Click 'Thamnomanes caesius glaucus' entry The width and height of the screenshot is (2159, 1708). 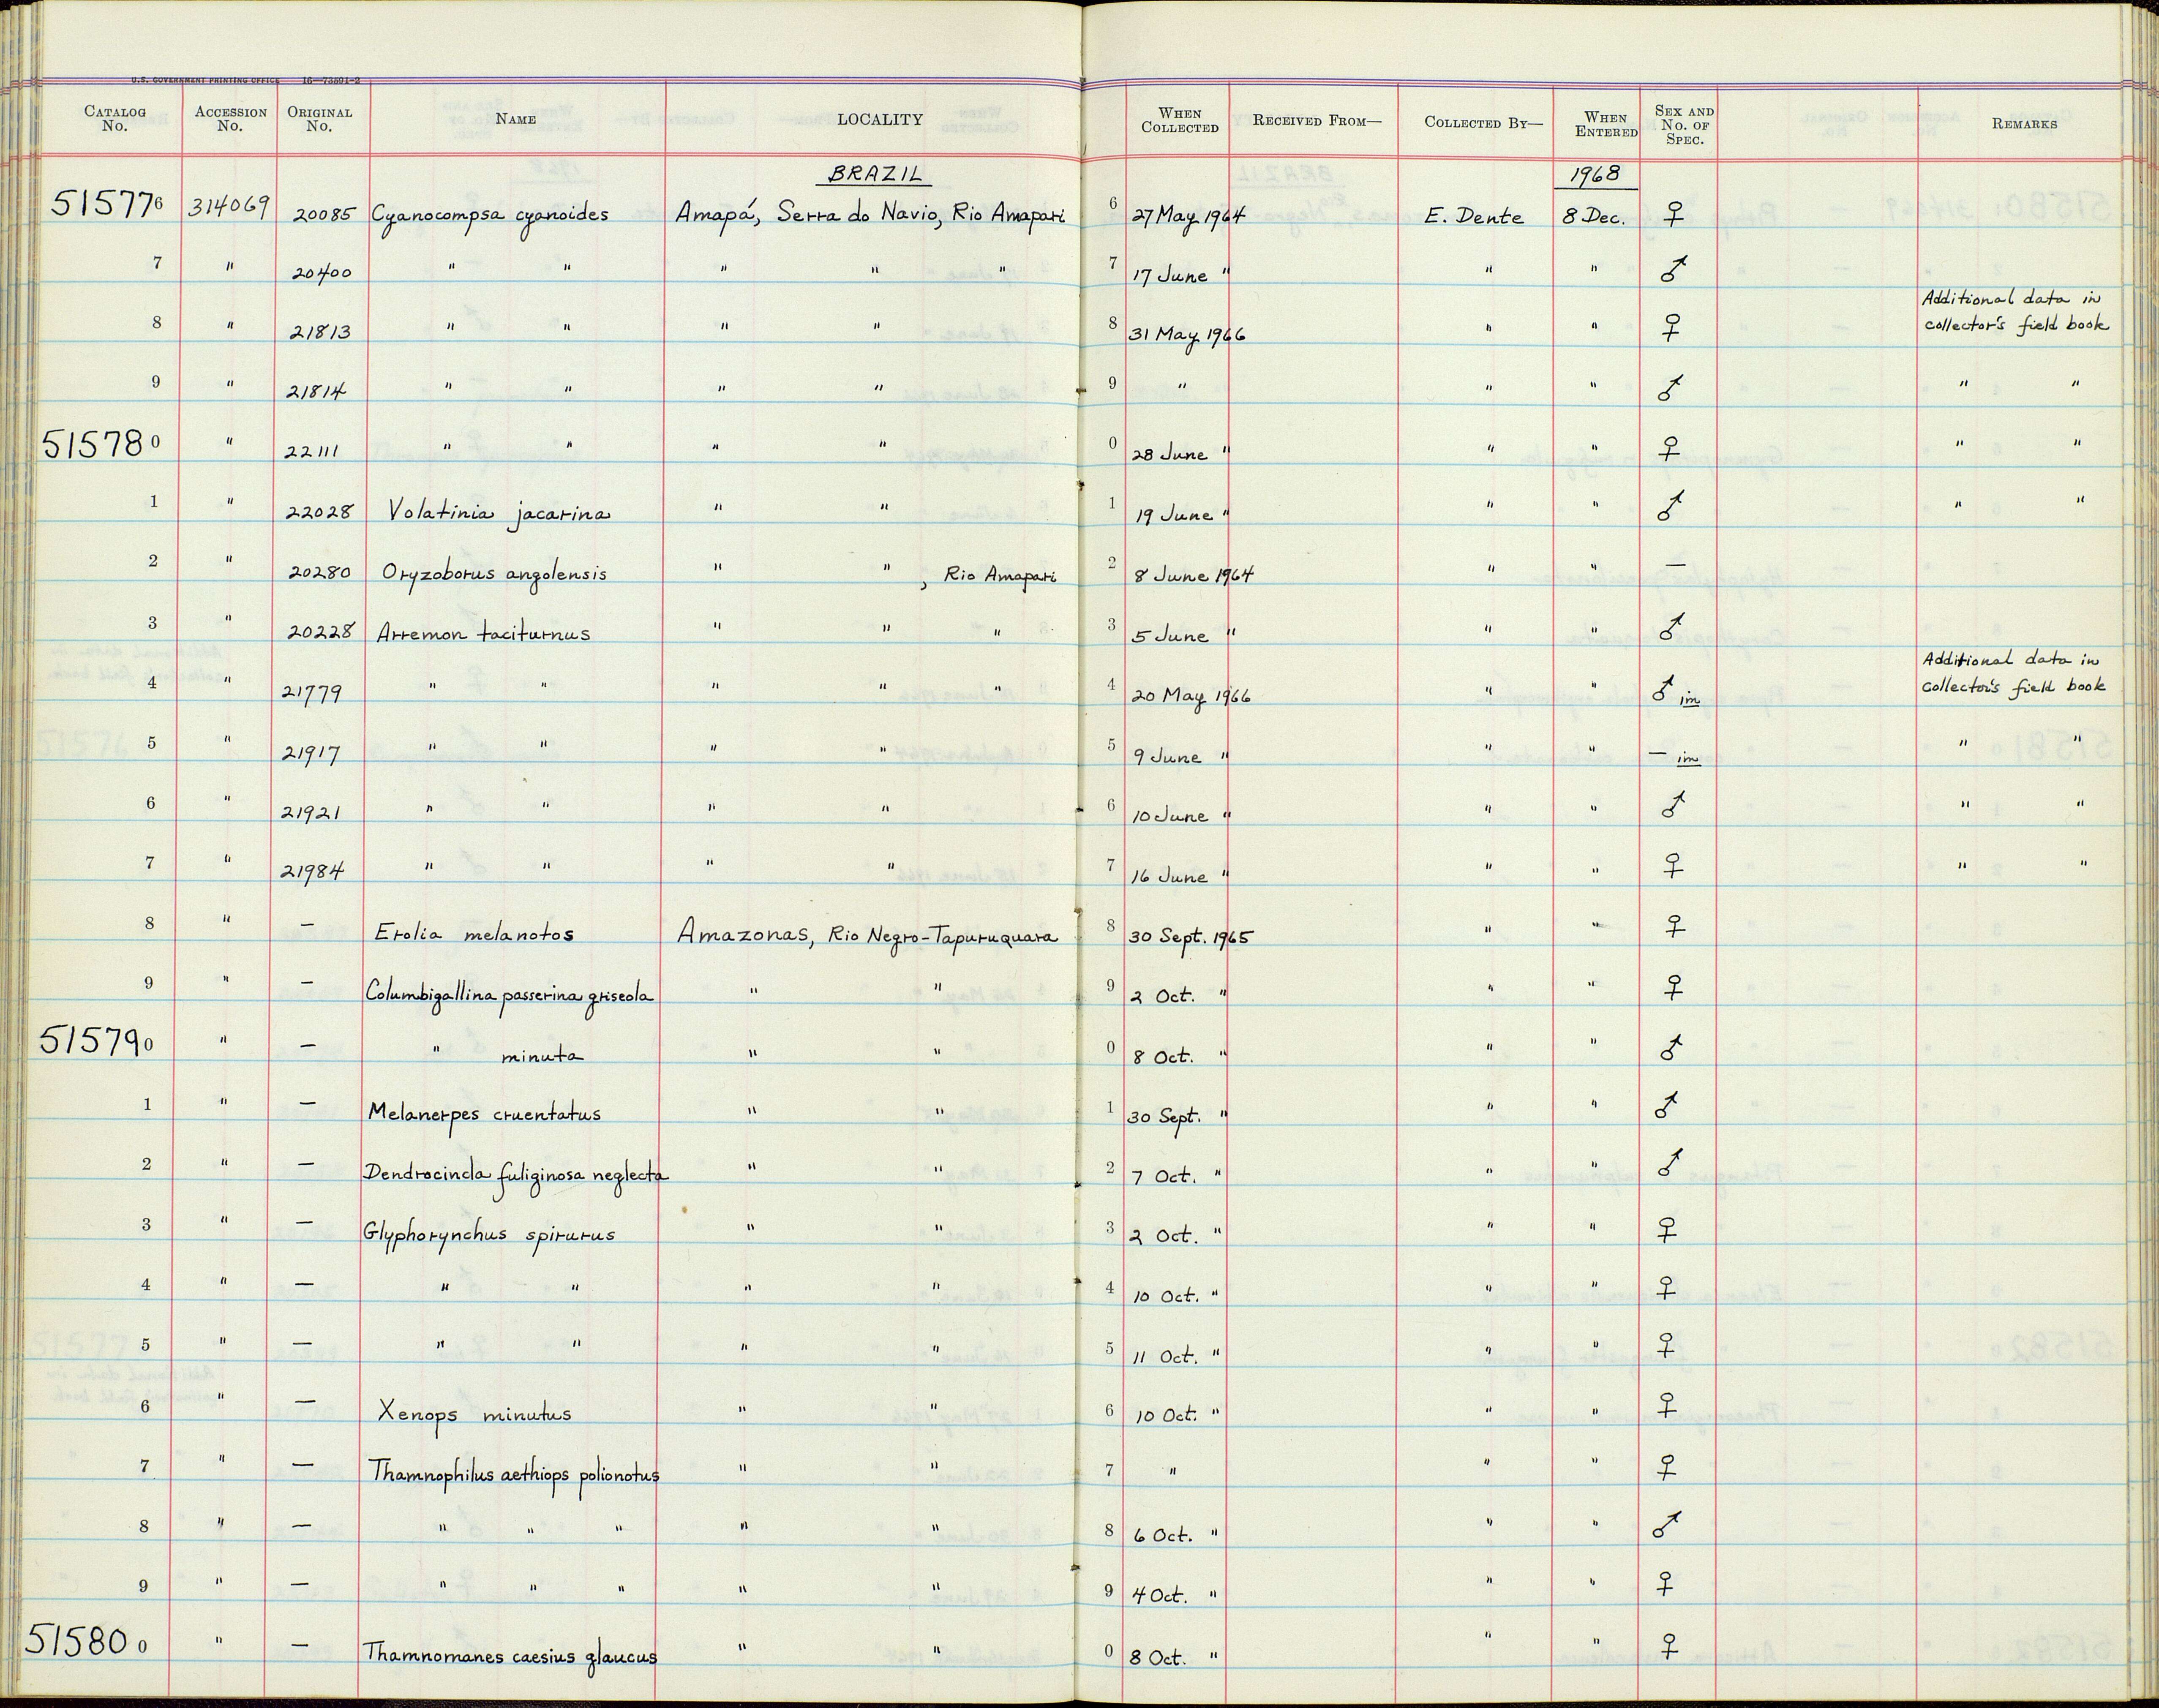coord(510,1655)
